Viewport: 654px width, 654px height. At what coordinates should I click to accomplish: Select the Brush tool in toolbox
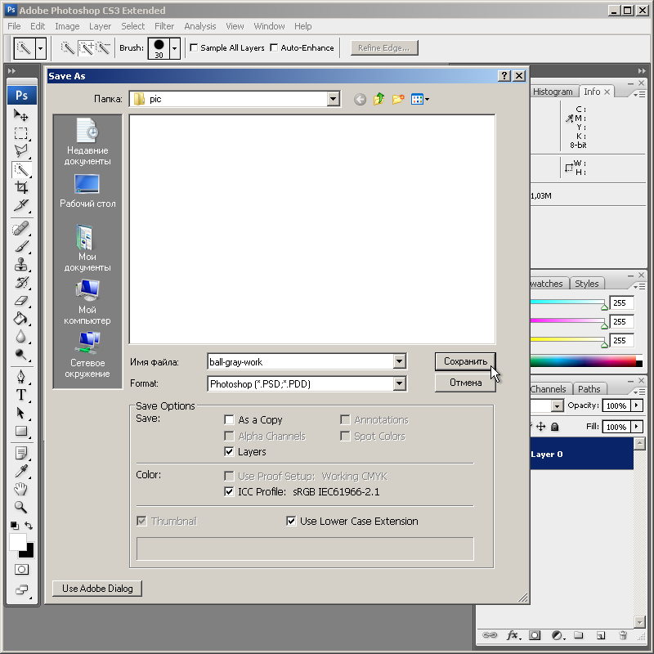coord(21,247)
